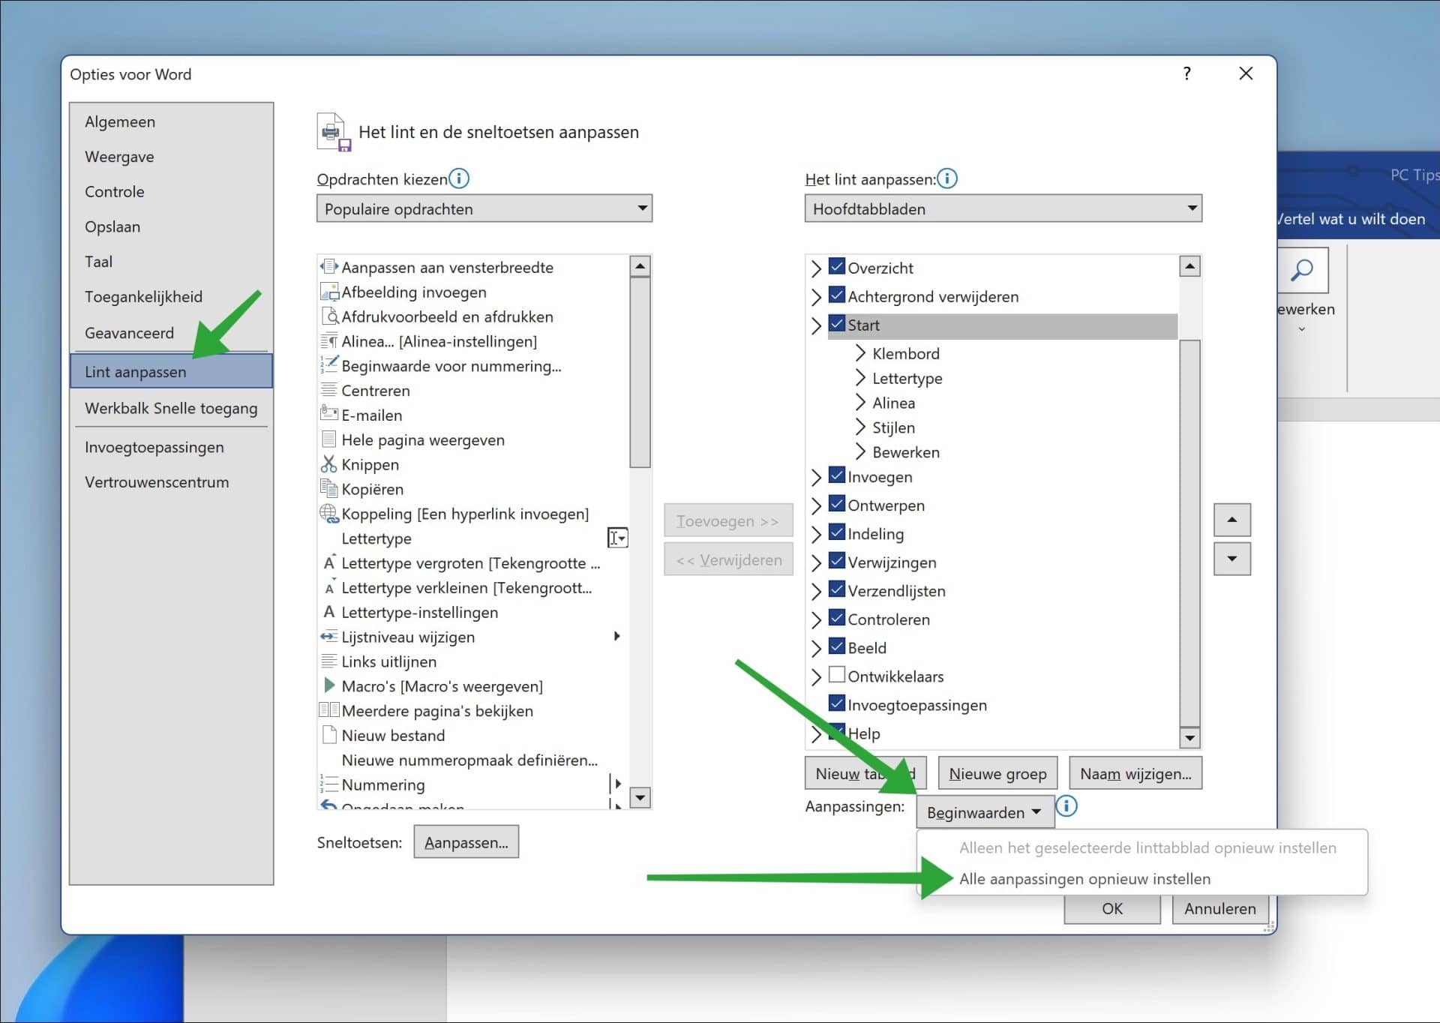
Task: Choose Alle aanpassingen opnieuw instellen
Action: tap(1084, 878)
